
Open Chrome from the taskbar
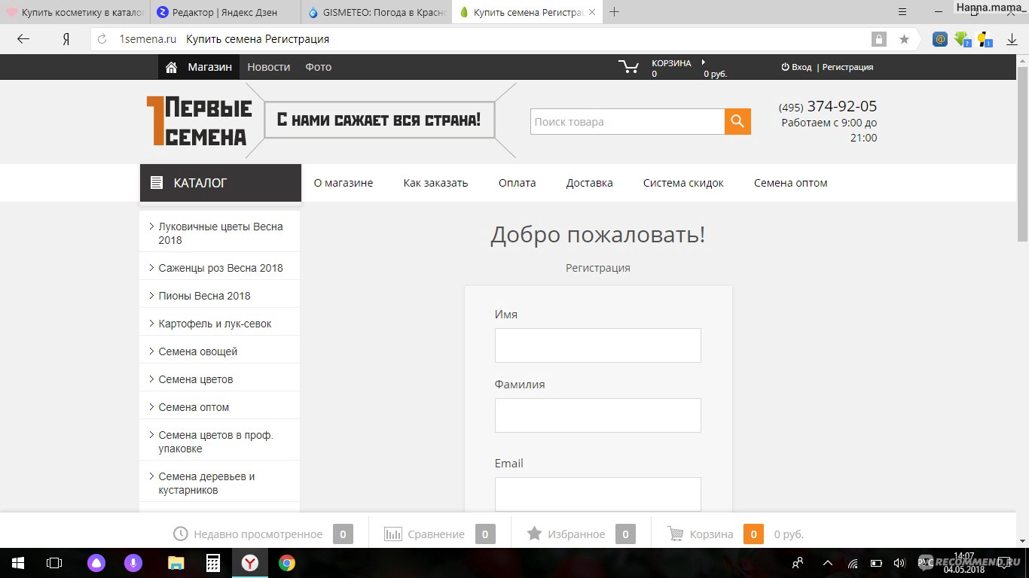286,563
